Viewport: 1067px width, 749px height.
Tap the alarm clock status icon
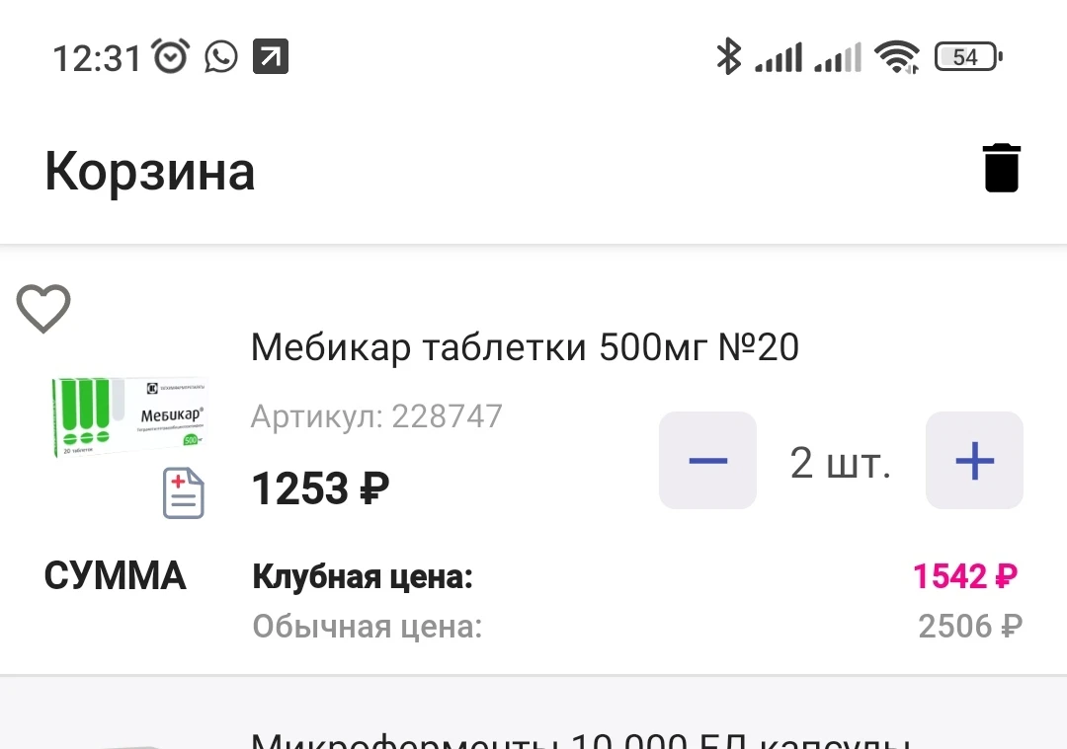point(170,57)
